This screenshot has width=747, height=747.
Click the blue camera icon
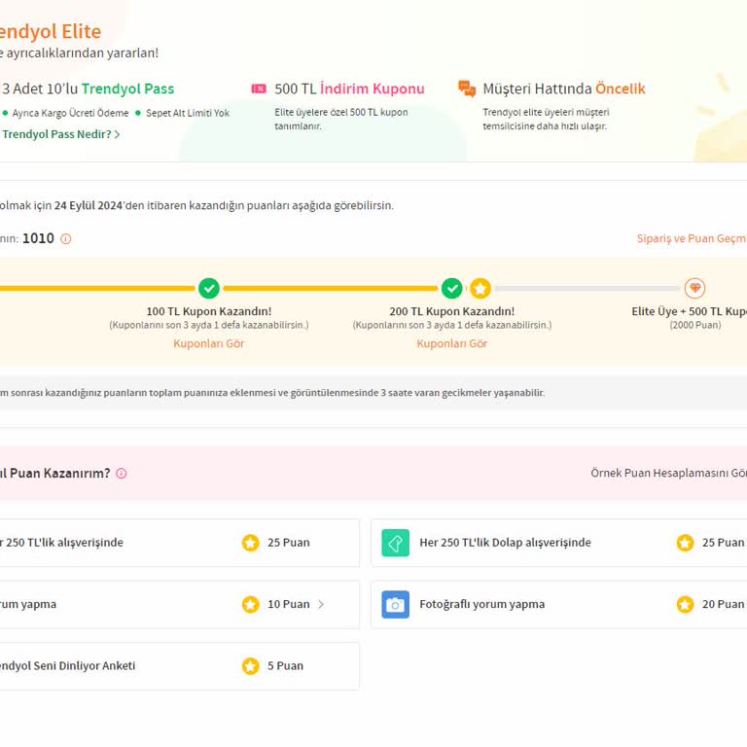point(396,604)
